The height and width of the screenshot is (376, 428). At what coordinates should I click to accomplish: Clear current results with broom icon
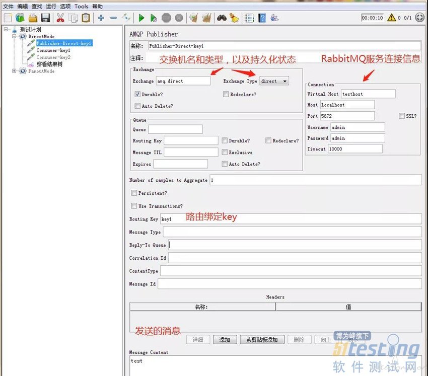[193, 18]
